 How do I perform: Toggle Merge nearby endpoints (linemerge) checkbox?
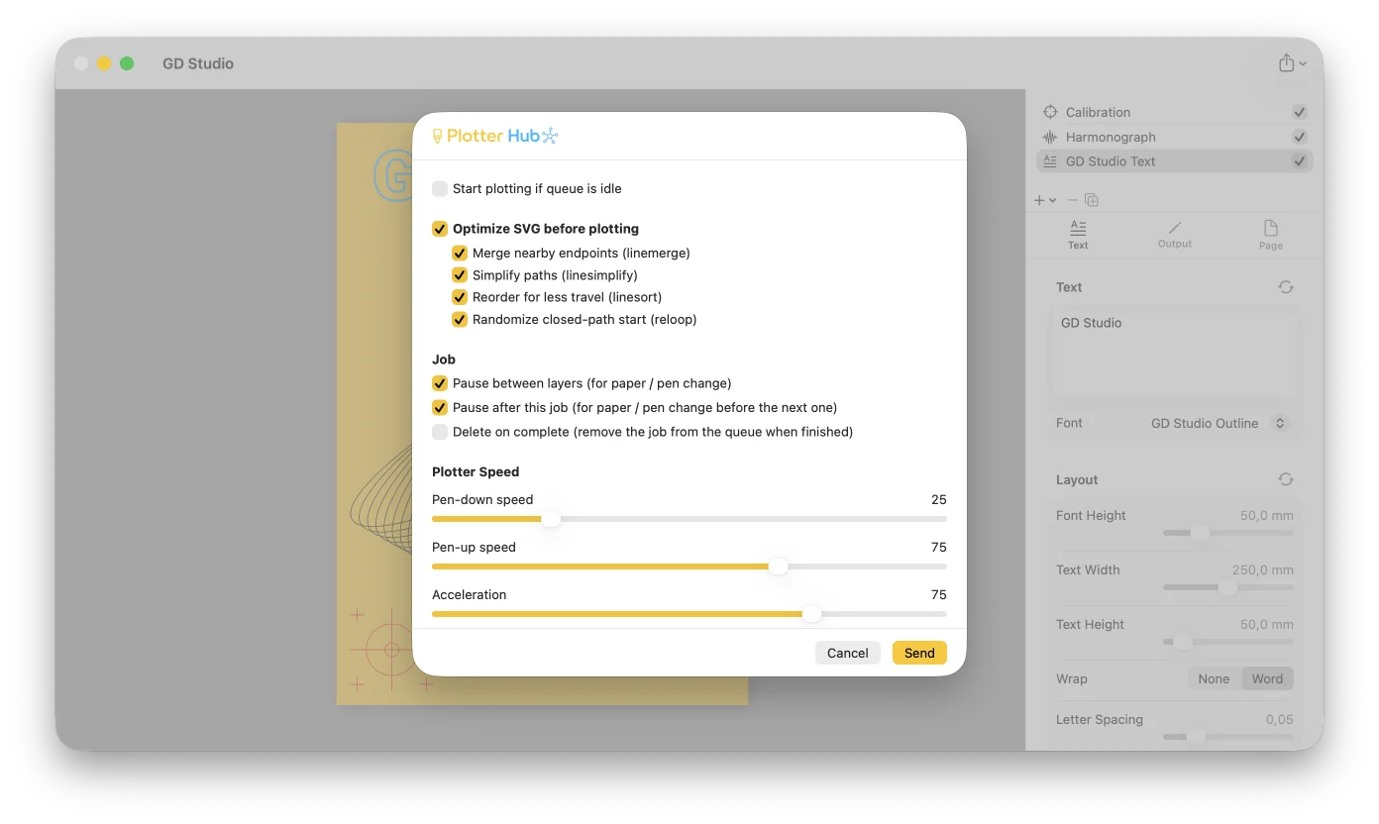(460, 253)
